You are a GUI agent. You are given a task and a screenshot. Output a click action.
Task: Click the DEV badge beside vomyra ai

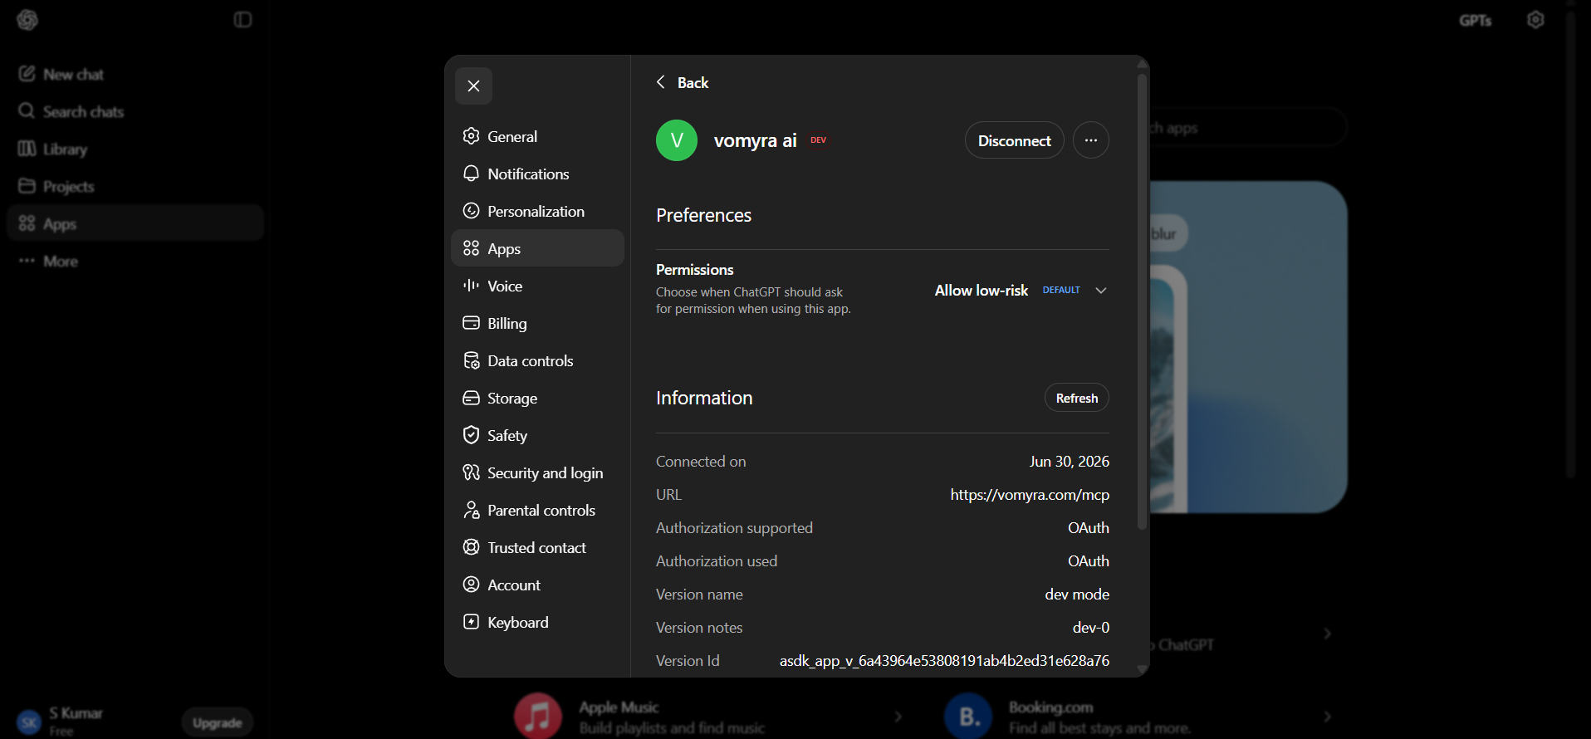click(x=819, y=140)
